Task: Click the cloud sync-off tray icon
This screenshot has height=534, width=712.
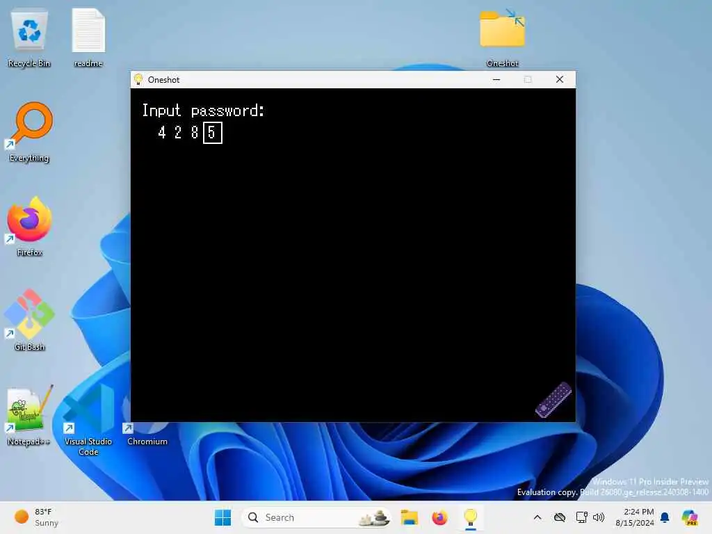Action: (560, 517)
